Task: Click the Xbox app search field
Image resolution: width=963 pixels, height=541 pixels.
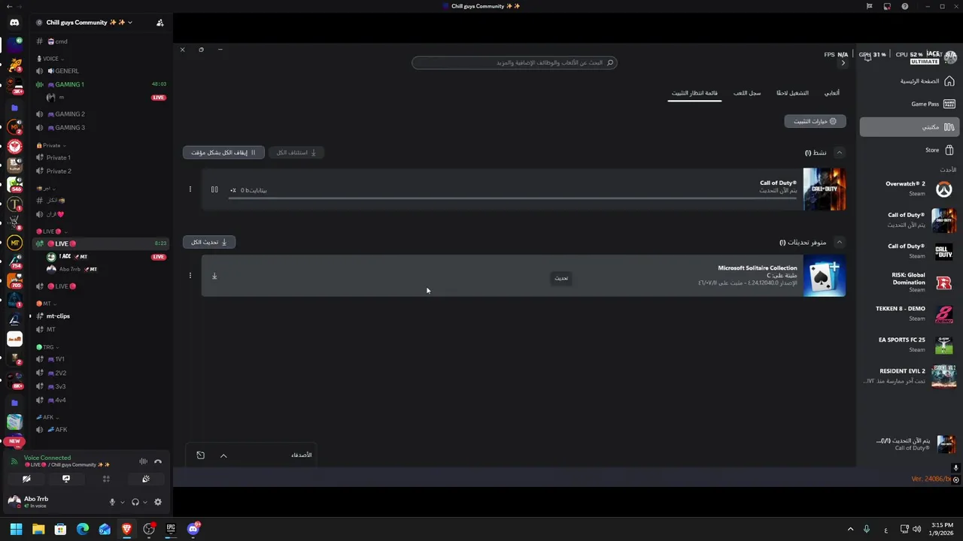Action: 515,62
